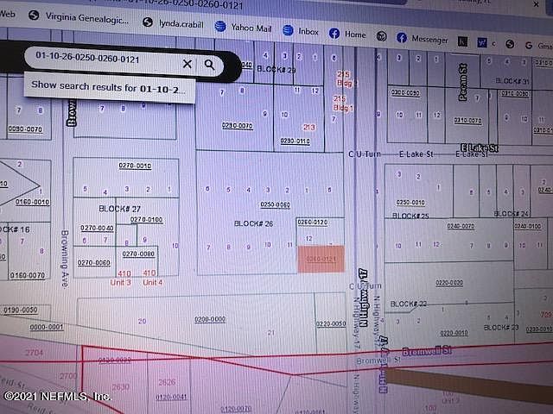The width and height of the screenshot is (553, 414).
Task: Click the black square bookmark icon after Messenger
Action: click(x=462, y=41)
